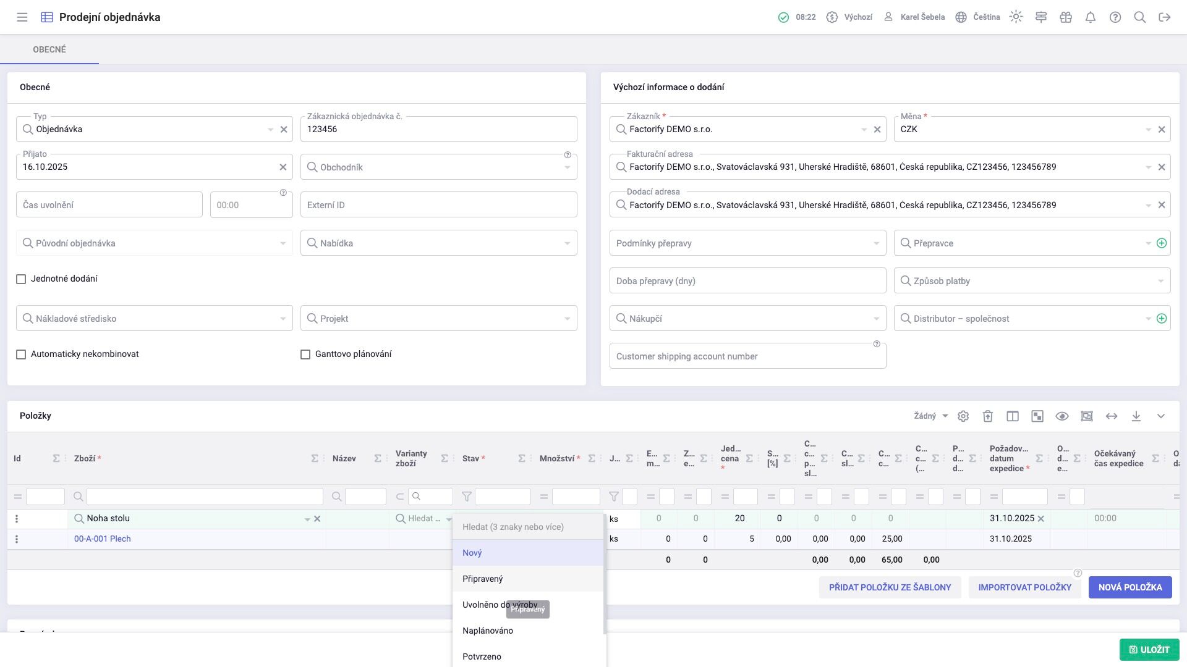The height and width of the screenshot is (667, 1187).
Task: Check the Ganttovo plánování checkbox
Action: pos(305,354)
